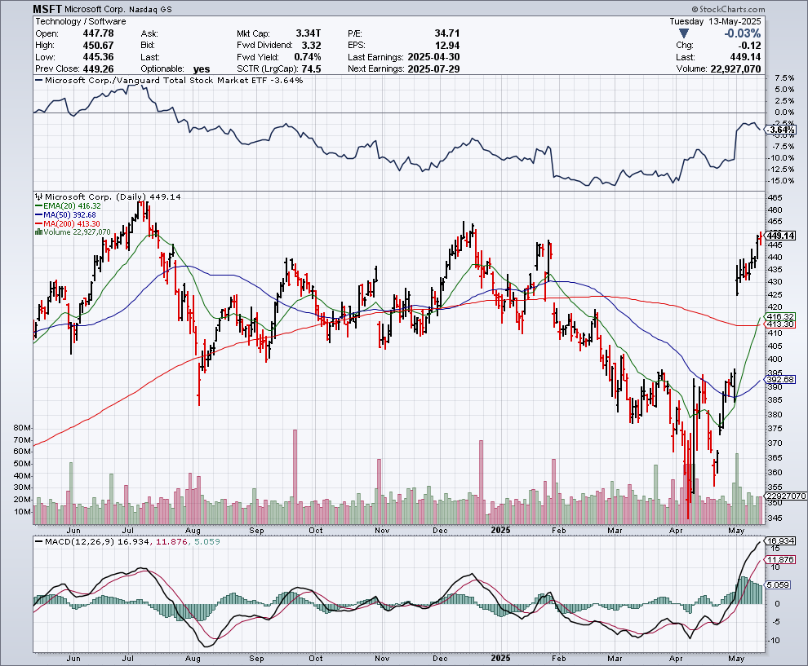Click the "Technology / Software" sector label
The height and width of the screenshot is (666, 808).
[x=80, y=22]
